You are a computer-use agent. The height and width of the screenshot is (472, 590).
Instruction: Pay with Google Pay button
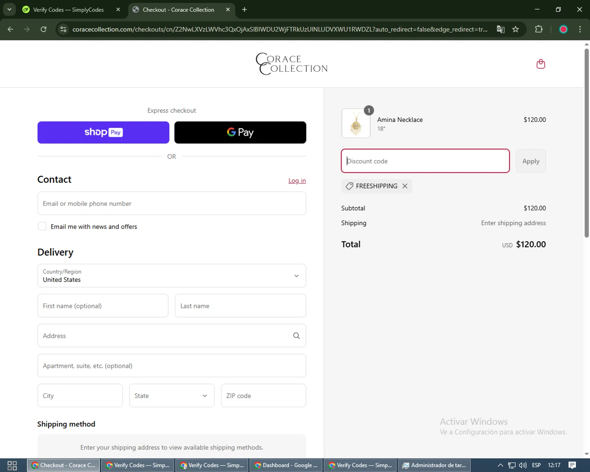(x=240, y=133)
